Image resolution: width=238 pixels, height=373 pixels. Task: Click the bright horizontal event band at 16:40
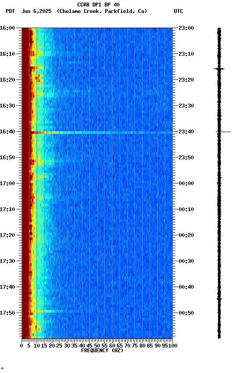(x=102, y=133)
